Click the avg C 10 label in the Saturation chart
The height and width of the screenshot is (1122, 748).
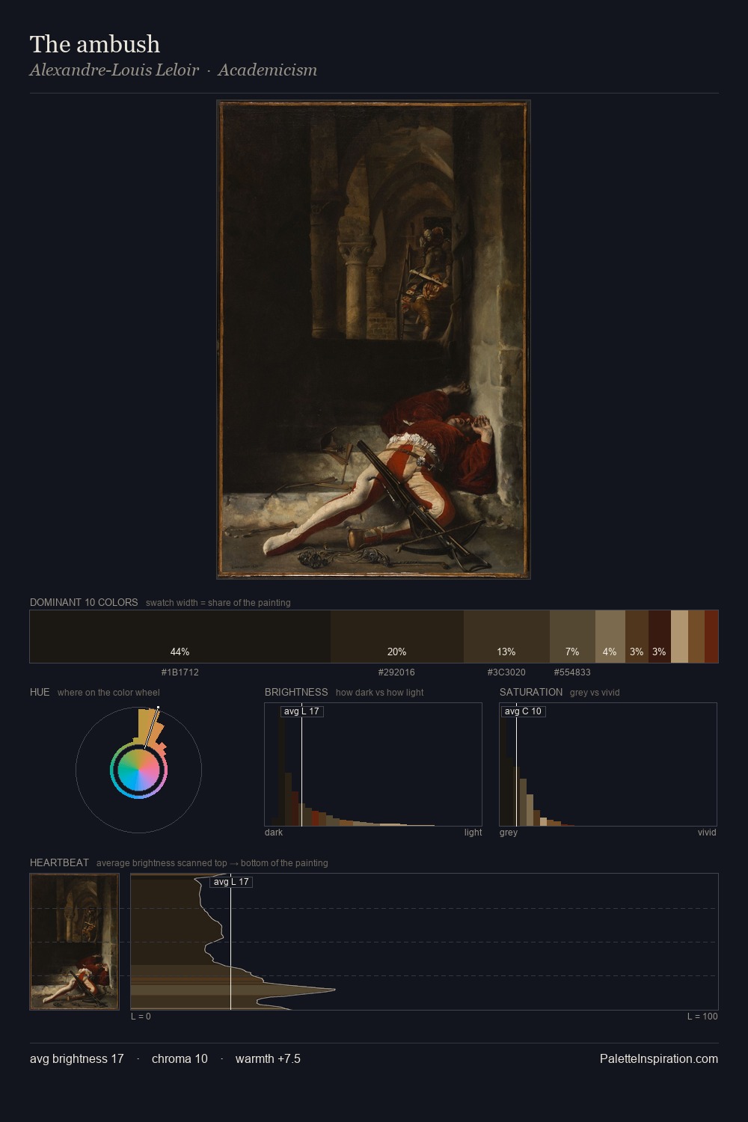[523, 711]
